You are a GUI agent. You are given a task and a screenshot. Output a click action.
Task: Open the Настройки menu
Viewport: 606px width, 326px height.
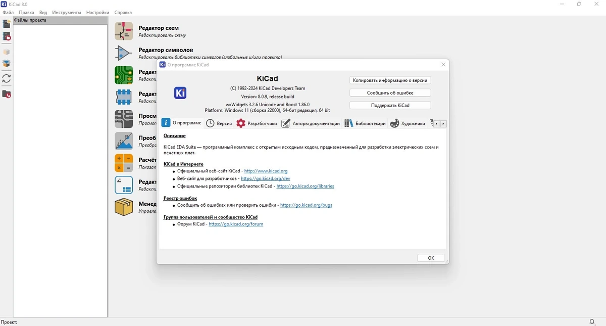coord(97,12)
